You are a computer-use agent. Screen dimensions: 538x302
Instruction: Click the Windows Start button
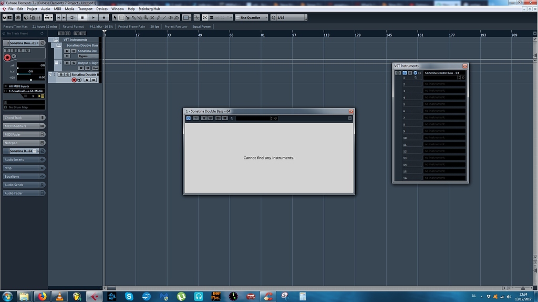[7, 296]
